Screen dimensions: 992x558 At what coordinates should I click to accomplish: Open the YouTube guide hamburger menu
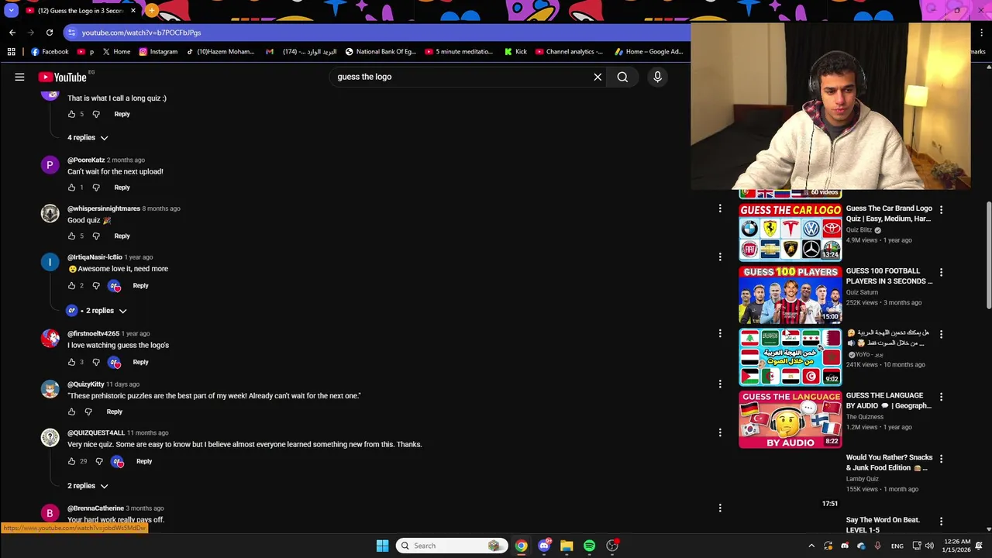point(19,77)
